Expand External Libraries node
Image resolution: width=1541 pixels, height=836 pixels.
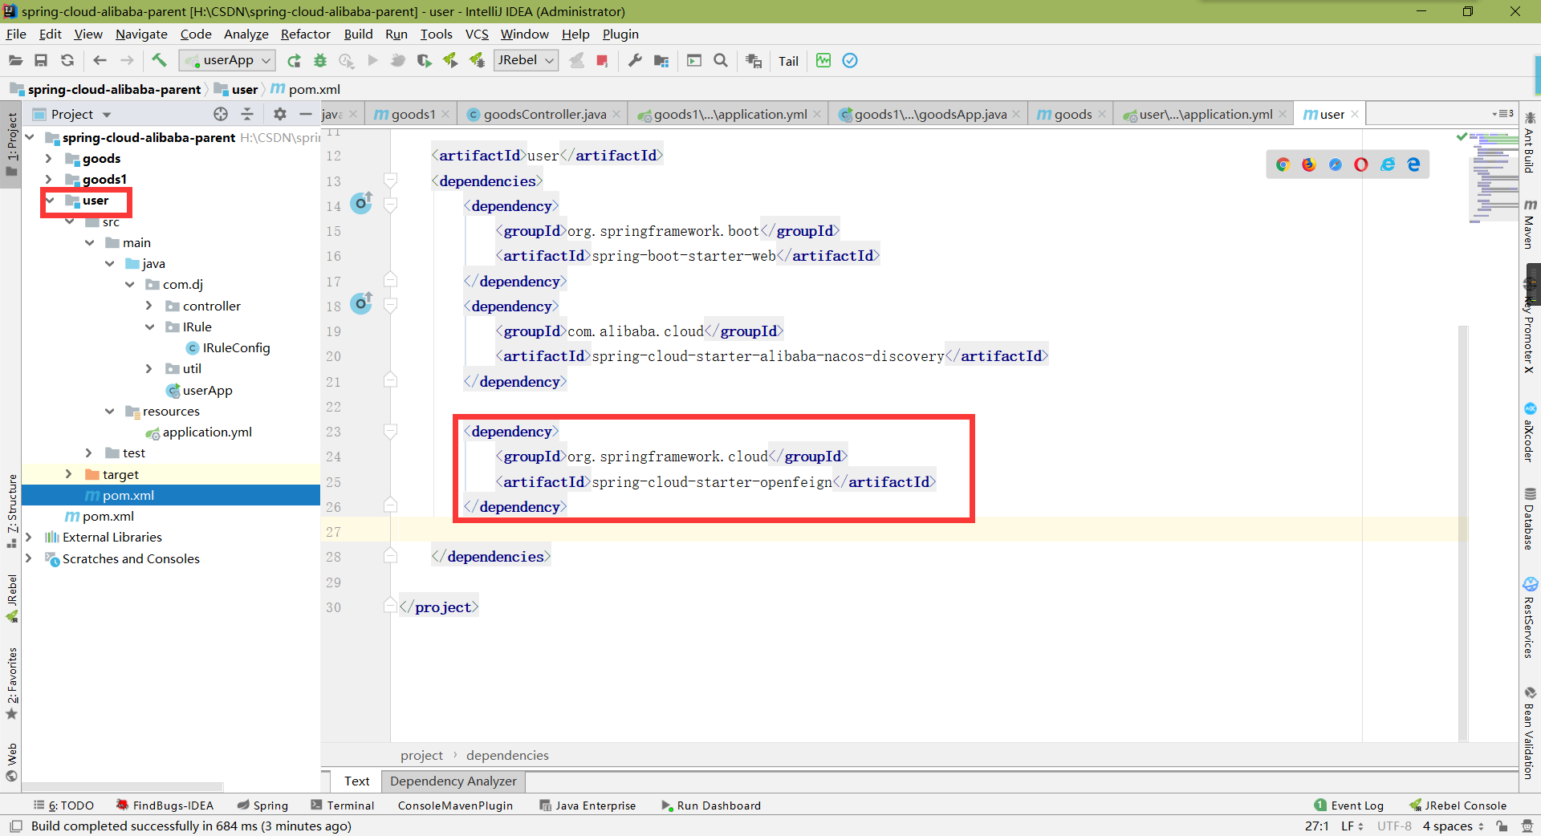click(28, 538)
